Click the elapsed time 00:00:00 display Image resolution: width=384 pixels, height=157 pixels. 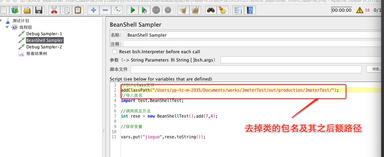[342, 10]
